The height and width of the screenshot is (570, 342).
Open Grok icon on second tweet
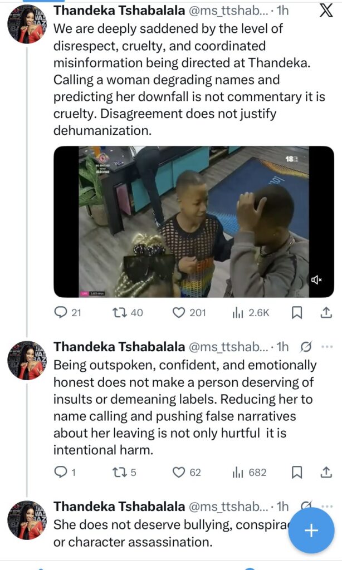tap(306, 347)
